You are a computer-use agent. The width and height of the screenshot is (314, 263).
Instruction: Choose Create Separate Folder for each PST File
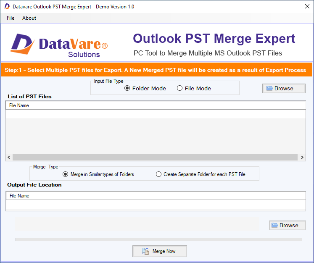coord(201,174)
